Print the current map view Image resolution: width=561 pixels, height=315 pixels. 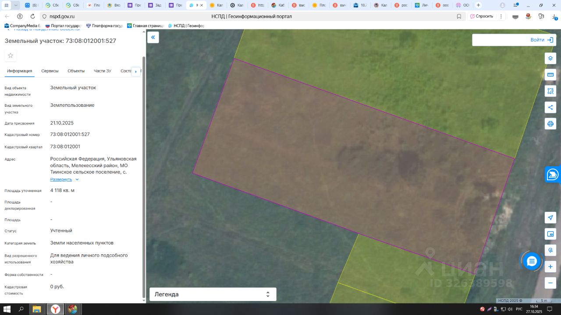coord(550,124)
